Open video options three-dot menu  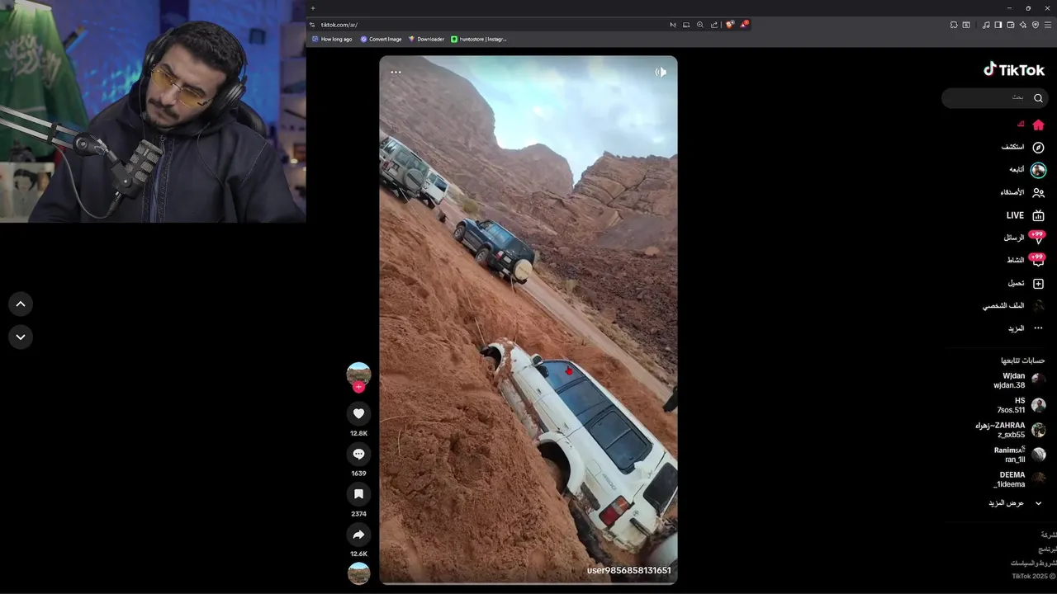[396, 73]
